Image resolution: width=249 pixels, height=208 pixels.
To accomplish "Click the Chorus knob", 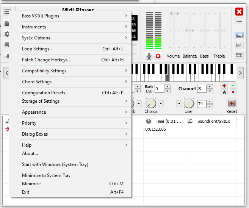I will [x=151, y=103].
